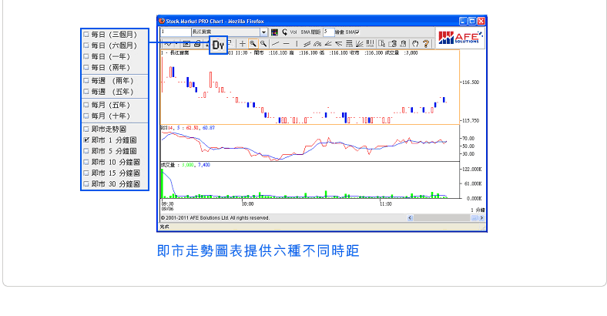Image resolution: width=607 pixels, height=316 pixels.
Task: Open the chart type arrow beside line icon
Action: (x=176, y=44)
